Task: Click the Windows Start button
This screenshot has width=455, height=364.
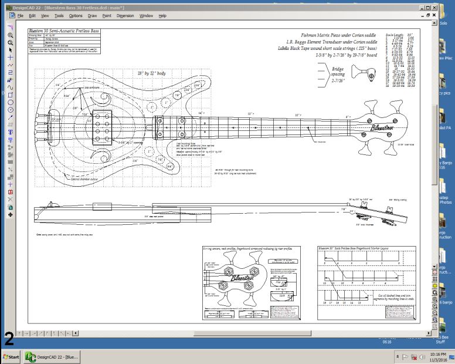Action: point(11,357)
